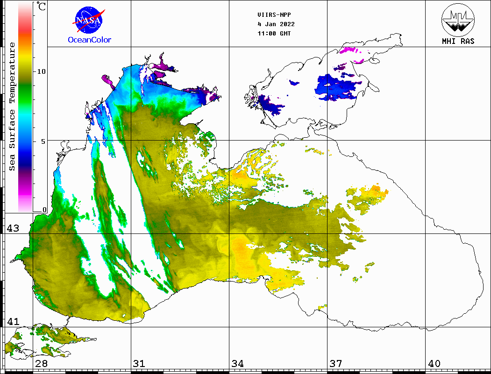
Task: Click the MHI RAS emblem
Action: click(458, 20)
